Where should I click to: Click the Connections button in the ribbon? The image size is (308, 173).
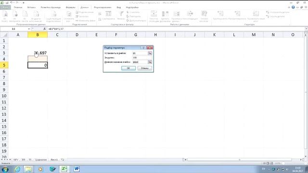coord(85,12)
